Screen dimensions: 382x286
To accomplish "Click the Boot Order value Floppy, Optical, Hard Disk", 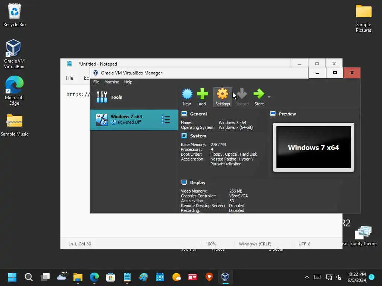I will (234, 154).
